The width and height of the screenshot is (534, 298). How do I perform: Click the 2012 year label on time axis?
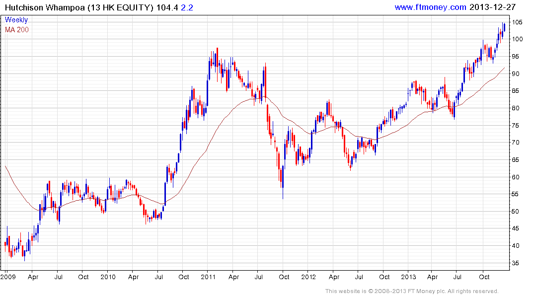pos(308,277)
